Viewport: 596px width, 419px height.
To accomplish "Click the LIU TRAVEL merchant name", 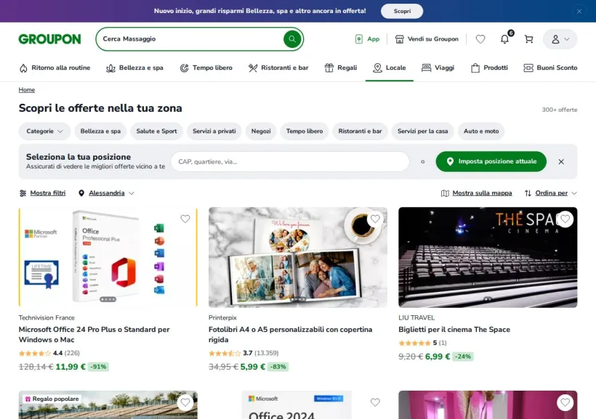I will pos(416,318).
